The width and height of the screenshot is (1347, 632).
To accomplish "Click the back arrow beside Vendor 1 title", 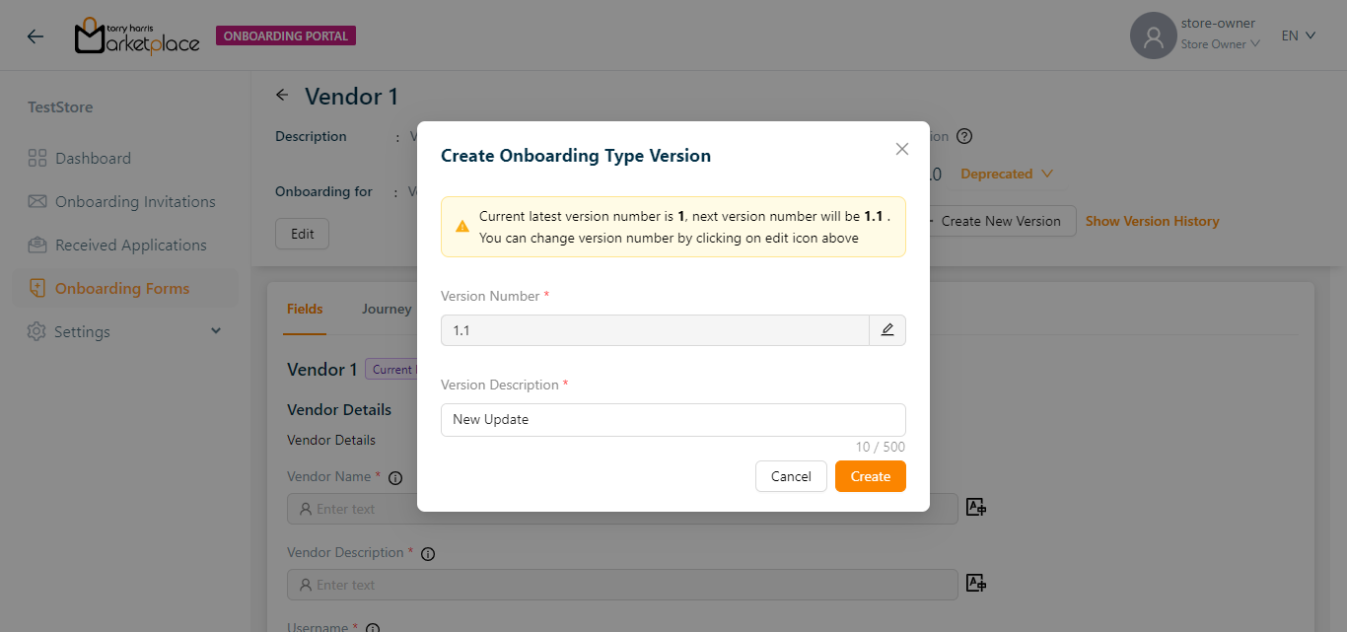I will pos(282,96).
